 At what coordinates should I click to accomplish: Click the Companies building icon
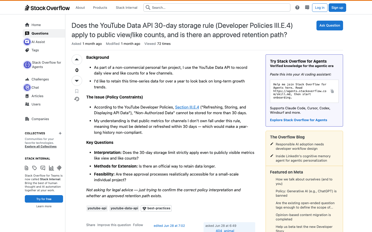coord(27,119)
